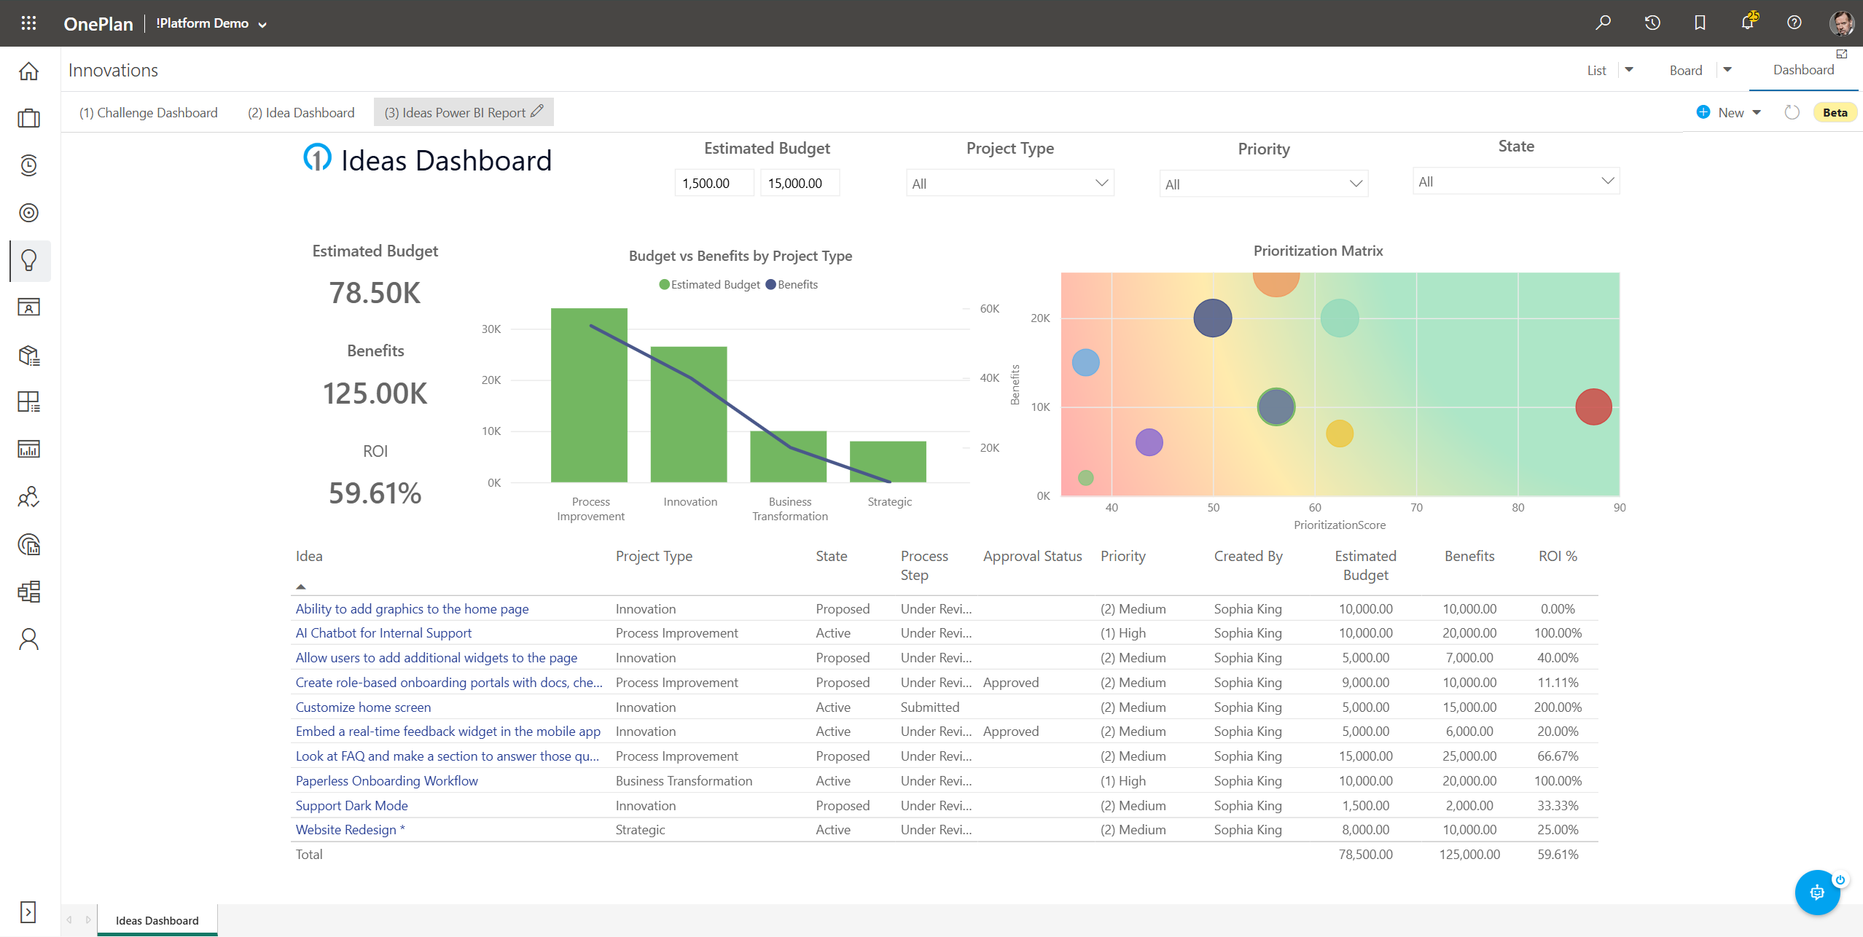Select the Dashboard view tab
1863x937 pixels.
tap(1803, 70)
